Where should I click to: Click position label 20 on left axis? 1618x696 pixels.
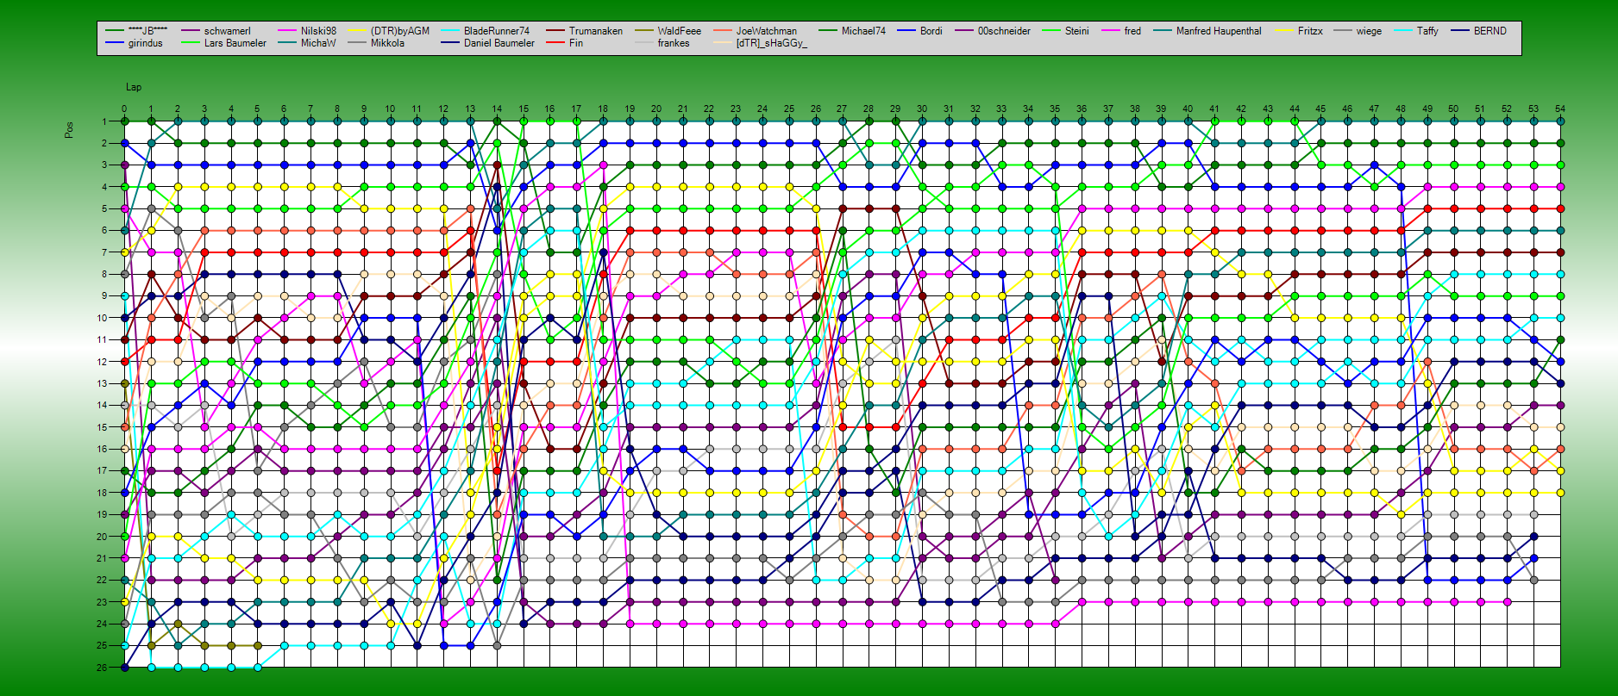(x=102, y=536)
